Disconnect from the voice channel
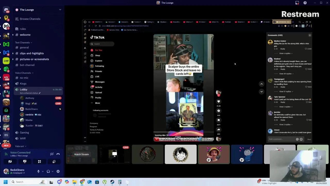The height and width of the screenshot is (186, 330). (x=58, y=154)
